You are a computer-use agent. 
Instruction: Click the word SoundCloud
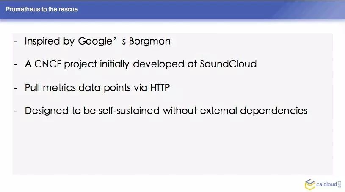point(228,64)
